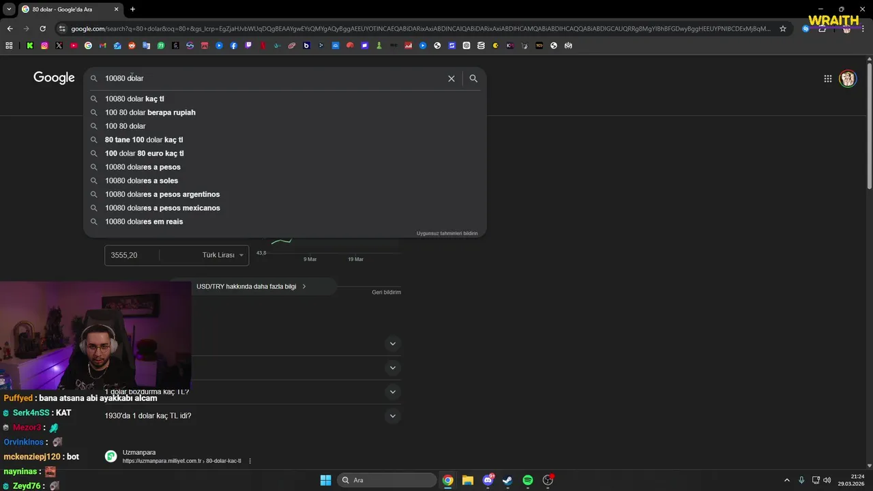This screenshot has width=873, height=491.
Task: Clear the search box with X
Action: pyautogui.click(x=451, y=78)
